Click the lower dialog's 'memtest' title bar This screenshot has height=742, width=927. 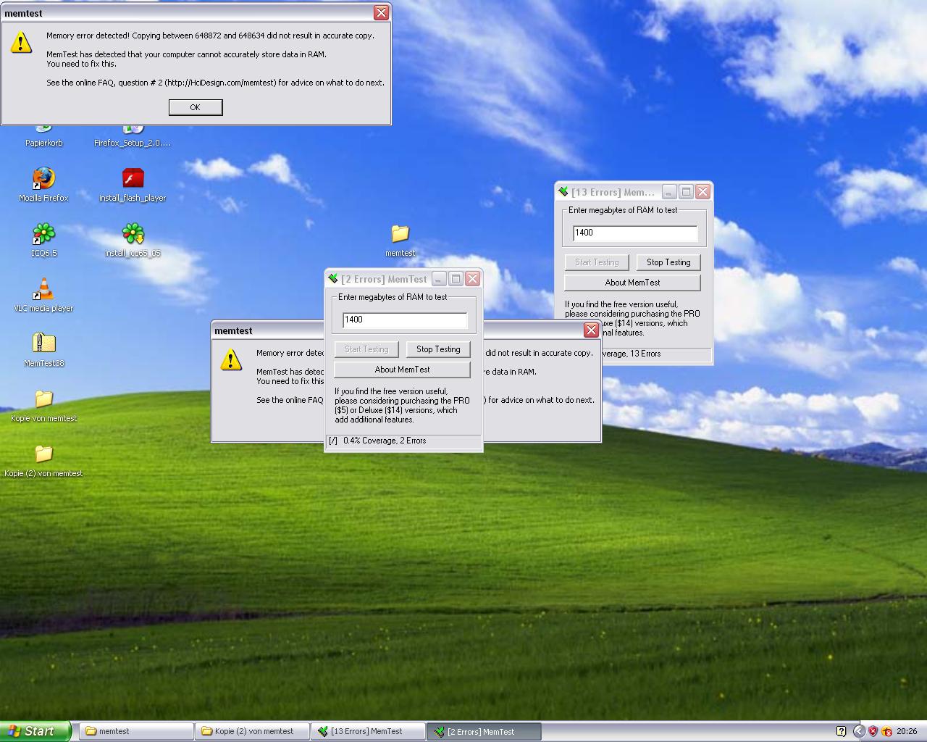[267, 330]
